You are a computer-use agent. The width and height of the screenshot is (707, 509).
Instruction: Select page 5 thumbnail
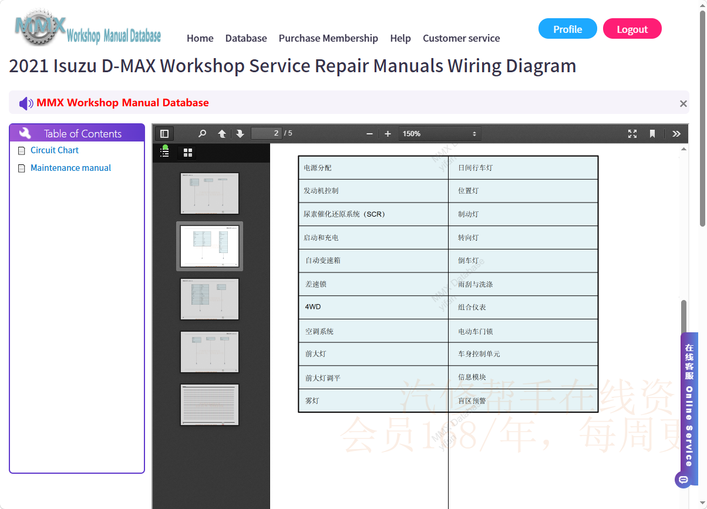[210, 404]
